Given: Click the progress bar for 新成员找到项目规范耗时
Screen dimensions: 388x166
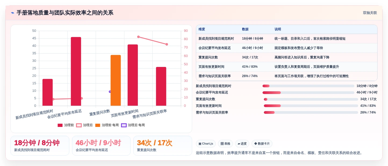Looking at the screenshot, I should 308,86.
